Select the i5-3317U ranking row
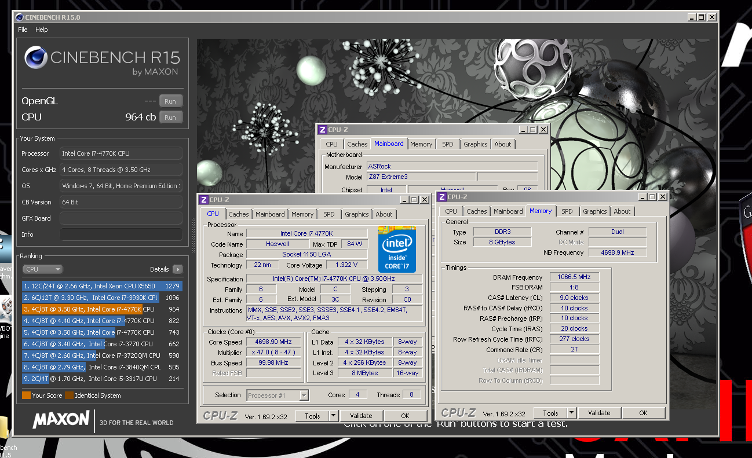Viewport: 752px width, 458px height. (102, 379)
